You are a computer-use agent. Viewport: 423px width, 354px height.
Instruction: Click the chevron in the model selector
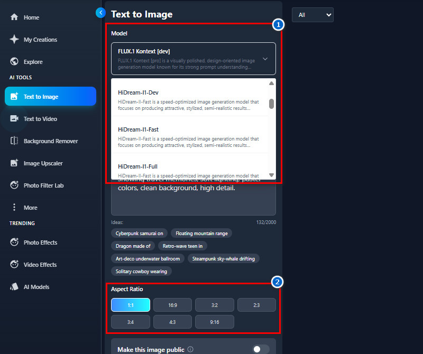pos(265,59)
